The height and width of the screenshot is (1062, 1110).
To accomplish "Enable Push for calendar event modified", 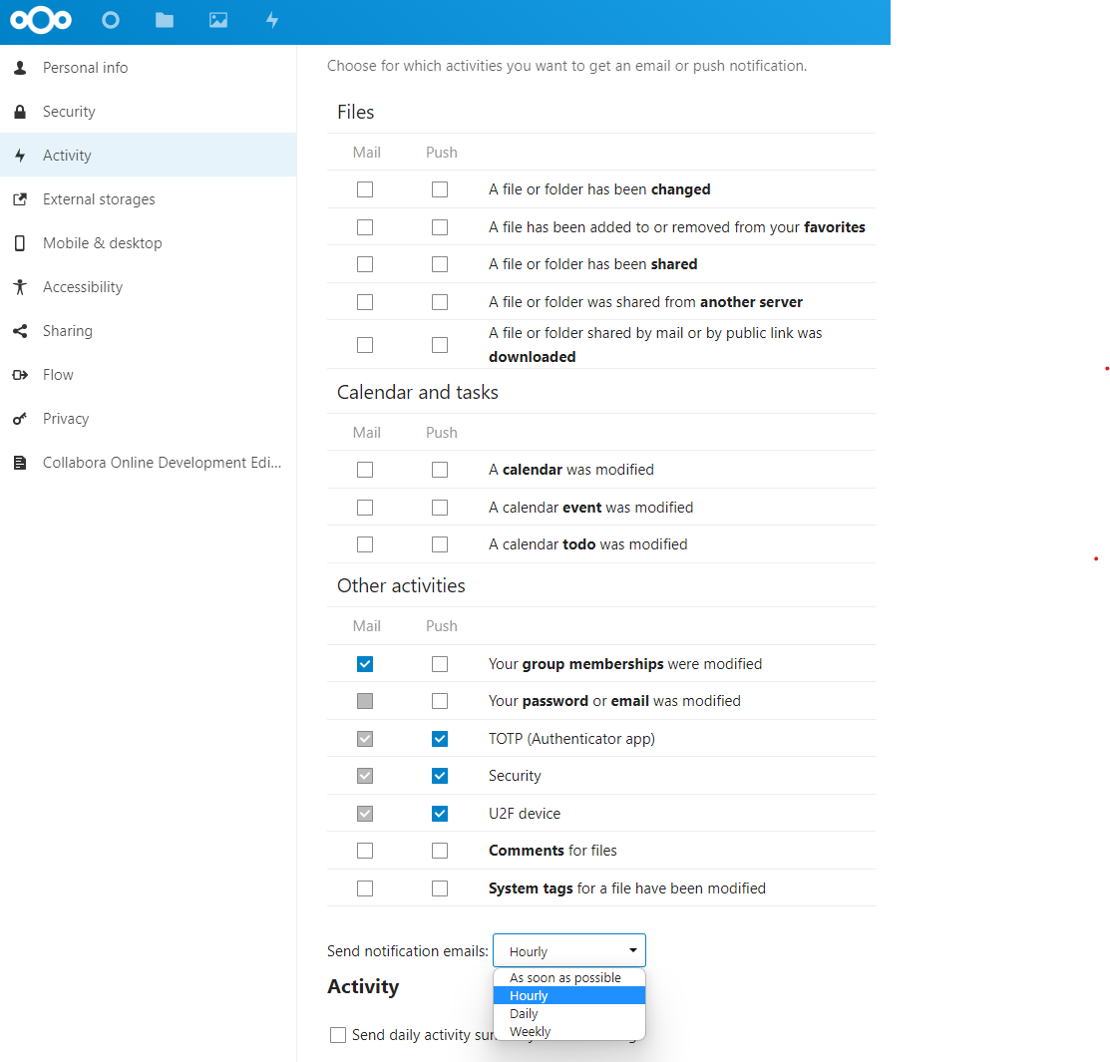I will tap(440, 507).
